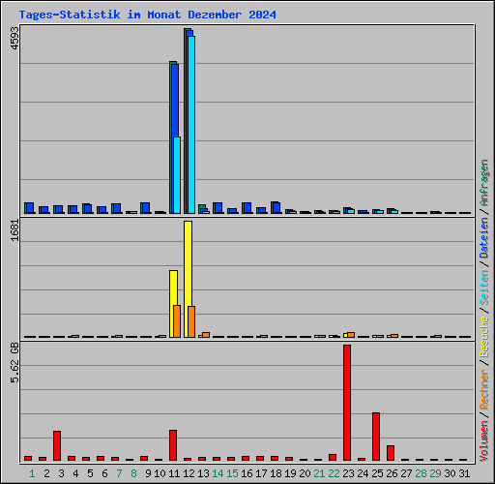
Task: Click the yellow Besuche bar on day 11
Action: click(x=173, y=304)
